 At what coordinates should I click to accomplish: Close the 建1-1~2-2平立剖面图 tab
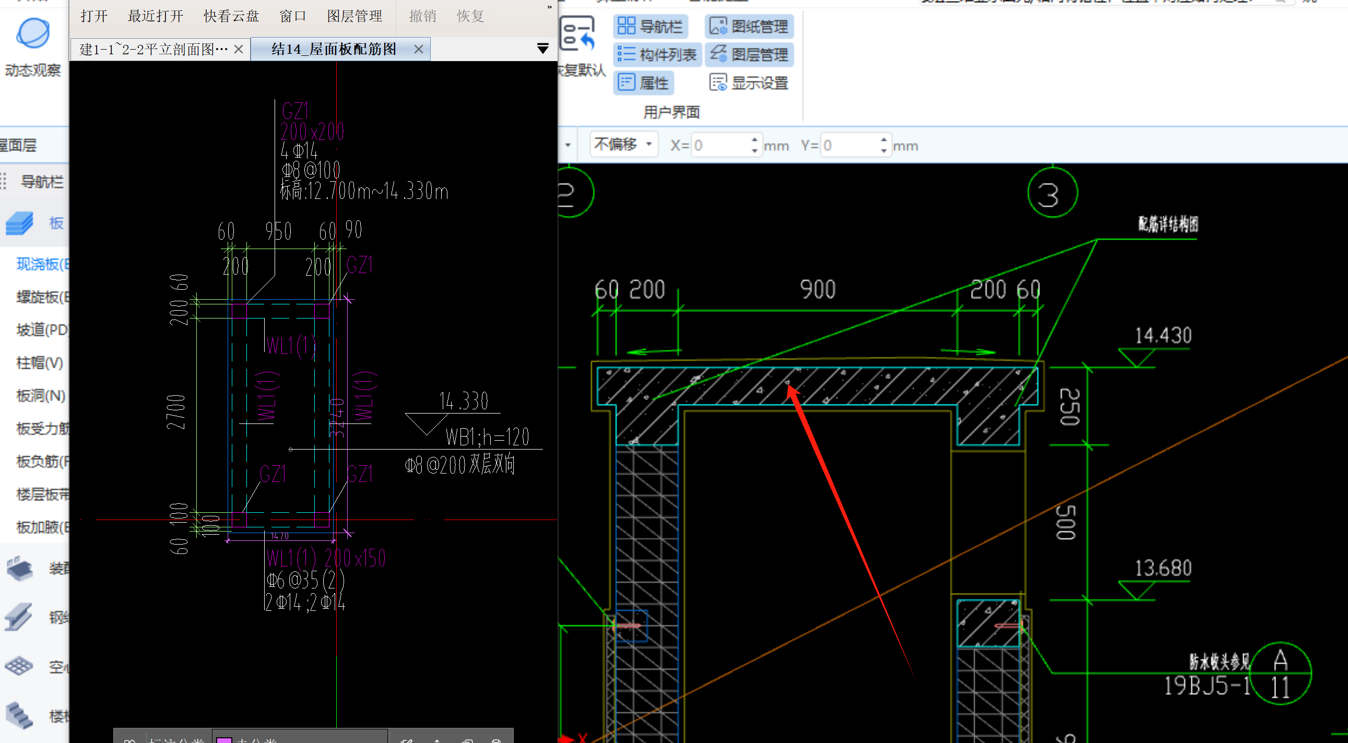(x=239, y=49)
